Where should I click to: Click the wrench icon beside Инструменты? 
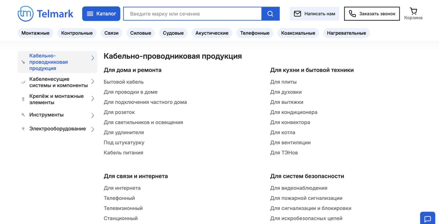23,115
